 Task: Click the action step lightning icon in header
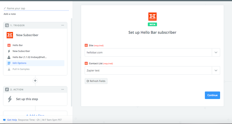(7, 90)
